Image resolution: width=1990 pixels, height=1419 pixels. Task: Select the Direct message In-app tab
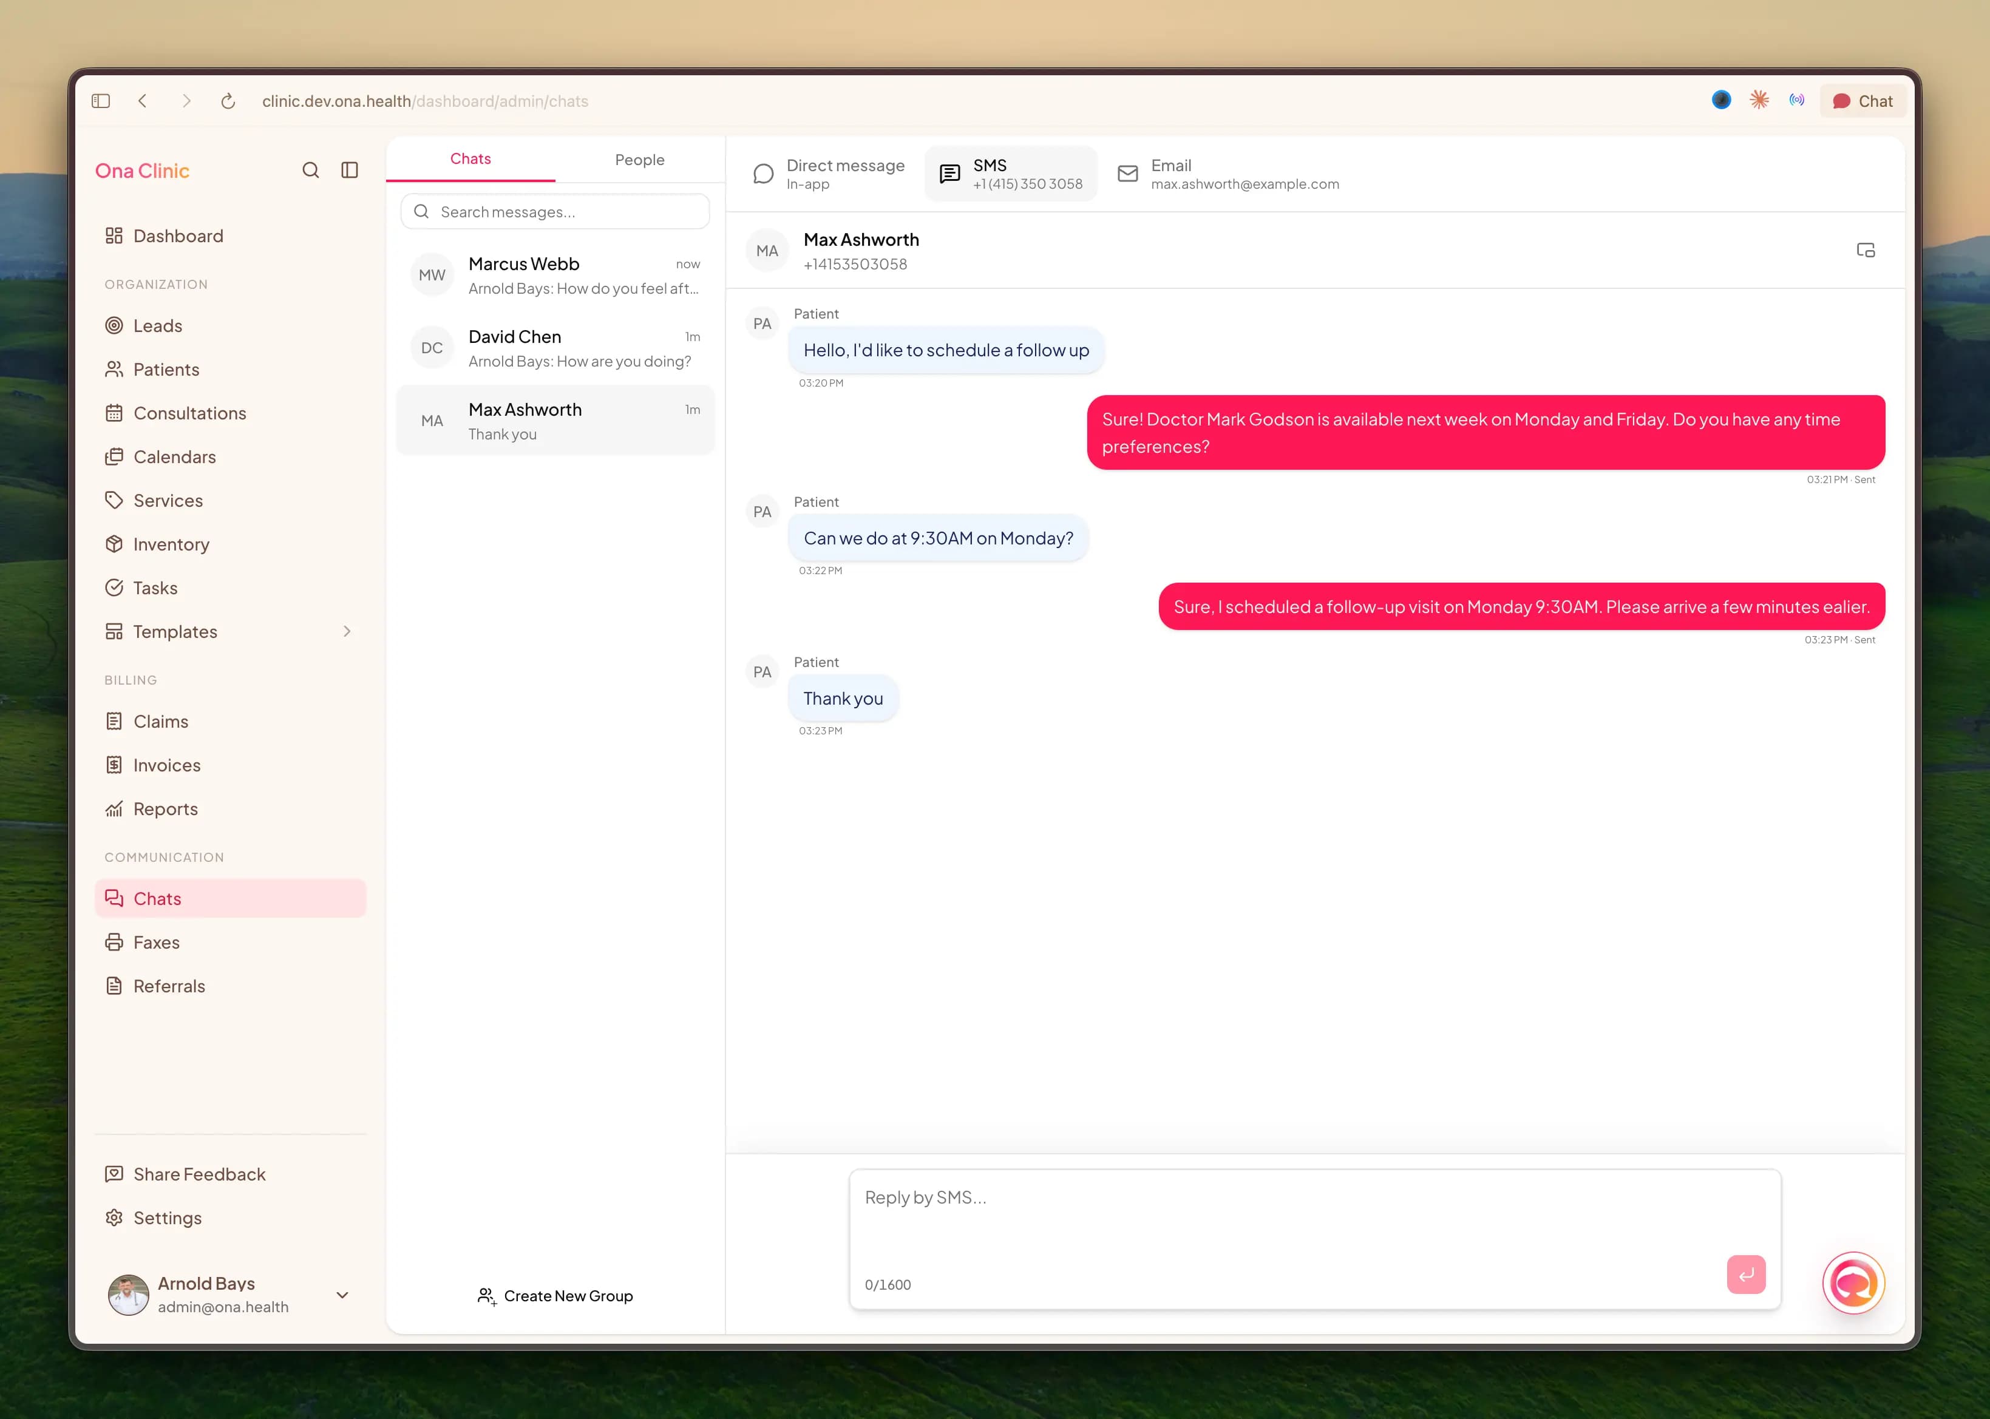829,174
